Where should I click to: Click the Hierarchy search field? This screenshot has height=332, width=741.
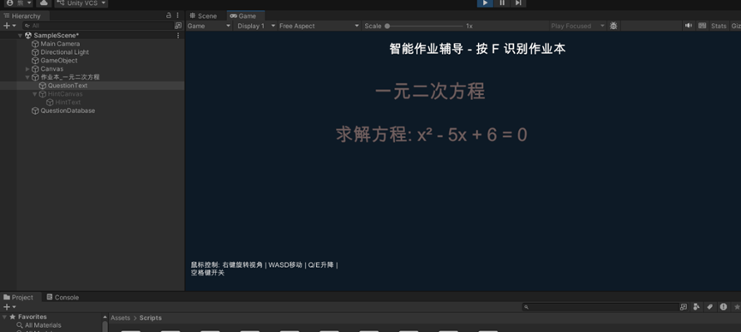[99, 26]
